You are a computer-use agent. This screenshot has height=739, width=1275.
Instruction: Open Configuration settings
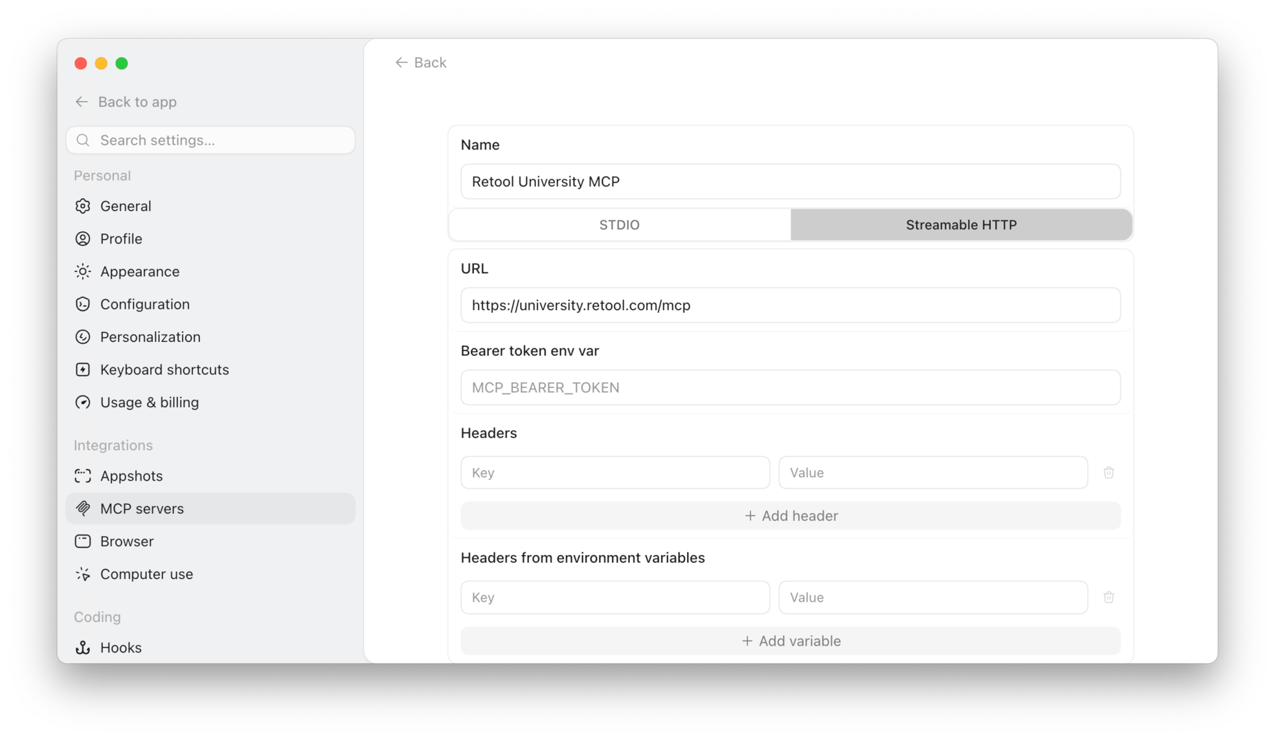pyautogui.click(x=210, y=304)
